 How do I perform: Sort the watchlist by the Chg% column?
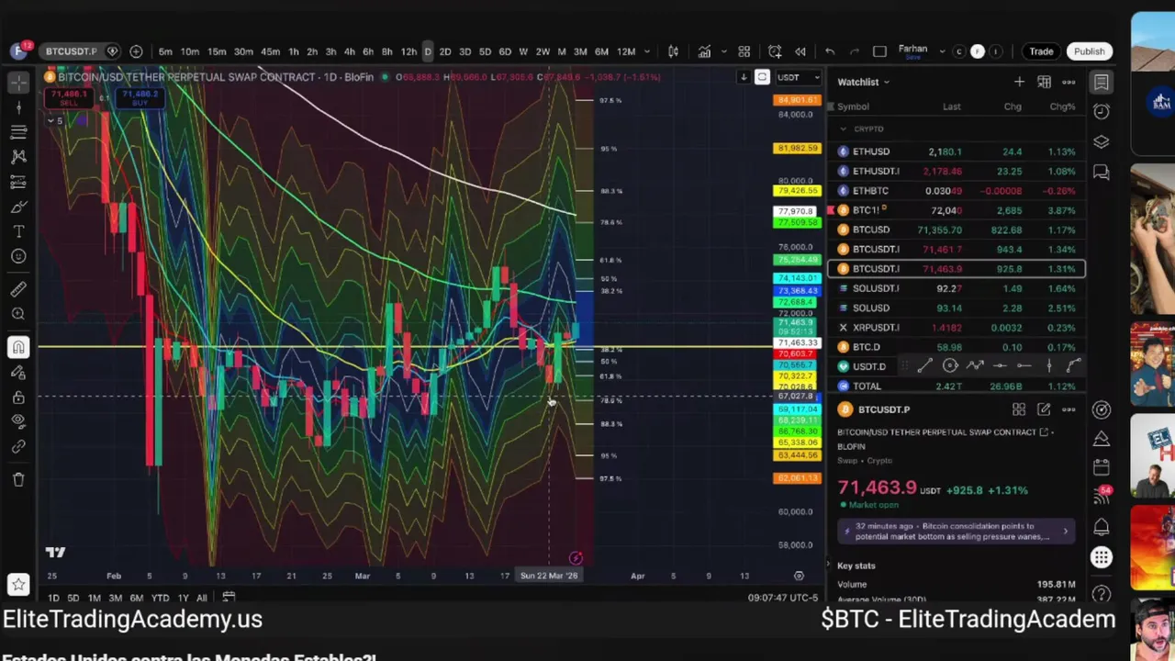pyautogui.click(x=1062, y=106)
